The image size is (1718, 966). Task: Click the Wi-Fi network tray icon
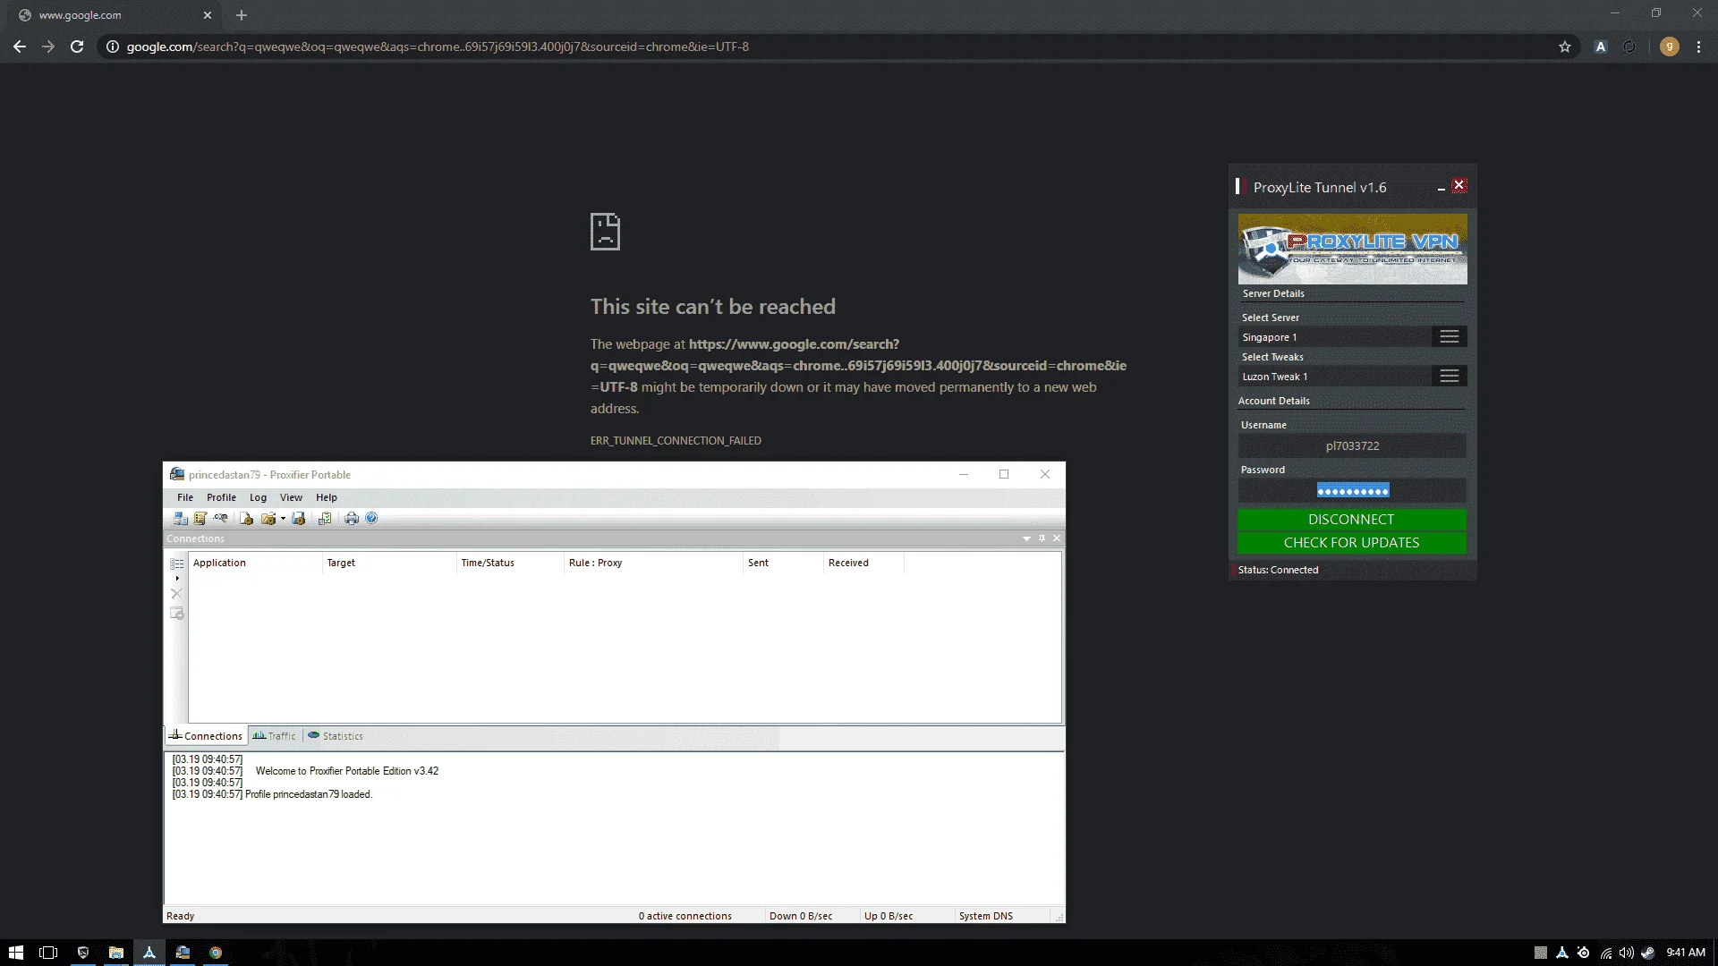point(1606,953)
